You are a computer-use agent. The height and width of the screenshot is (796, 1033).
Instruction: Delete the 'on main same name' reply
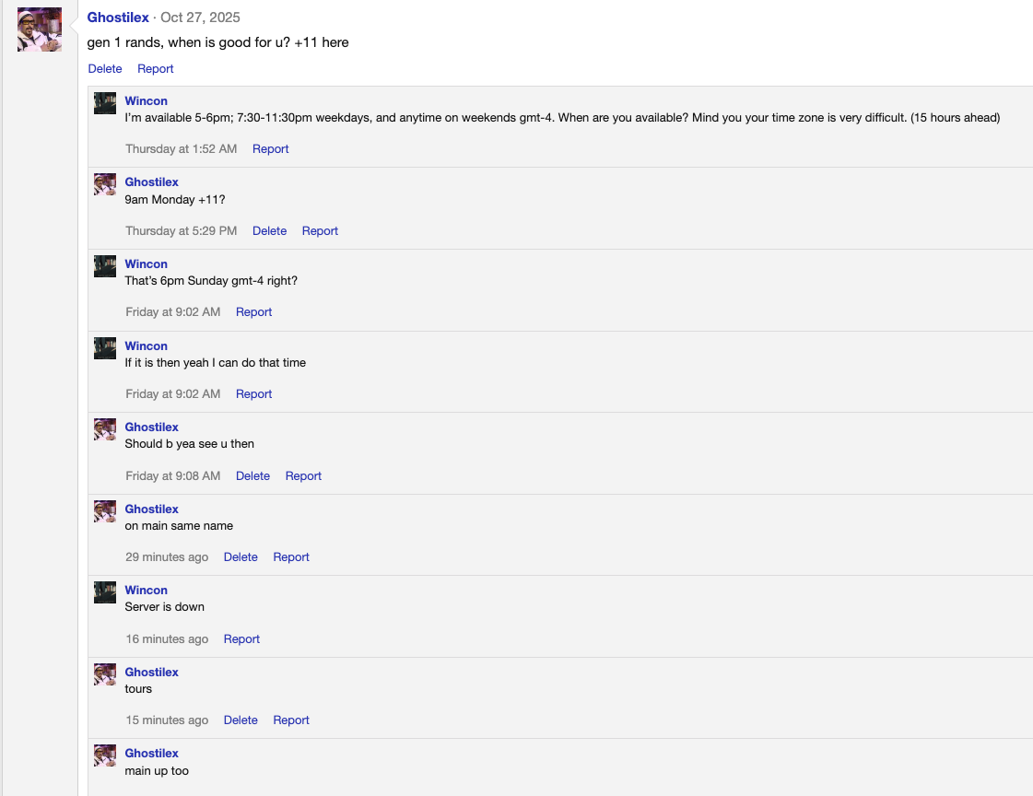[x=241, y=556]
